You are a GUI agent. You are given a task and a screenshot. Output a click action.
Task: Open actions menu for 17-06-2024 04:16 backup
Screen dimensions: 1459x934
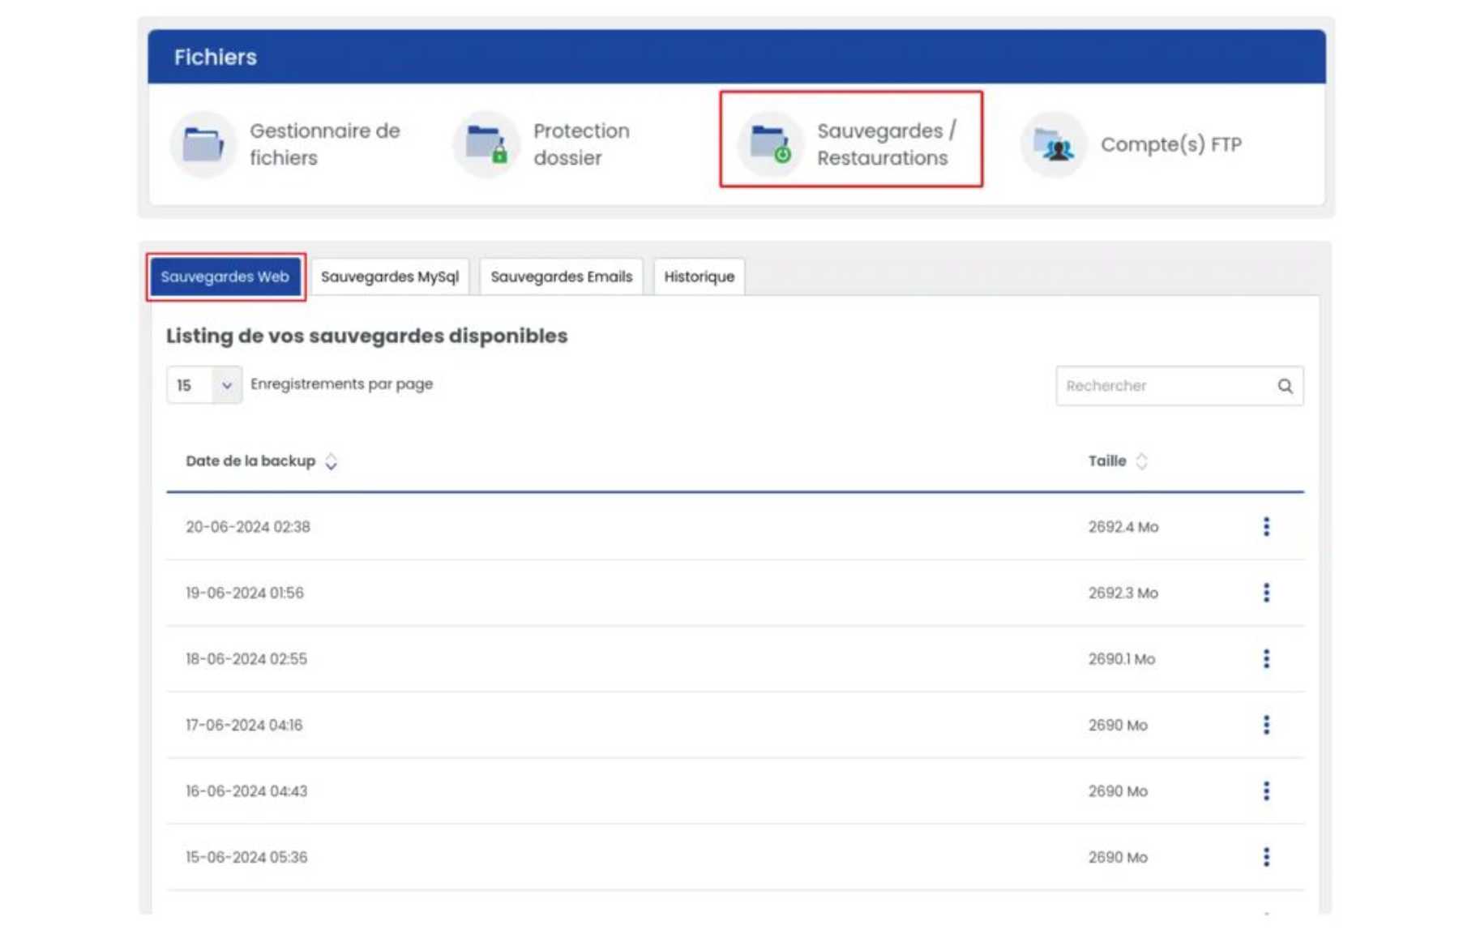tap(1266, 725)
